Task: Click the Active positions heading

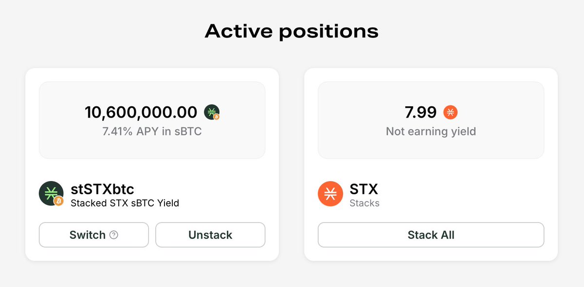Action: (292, 31)
